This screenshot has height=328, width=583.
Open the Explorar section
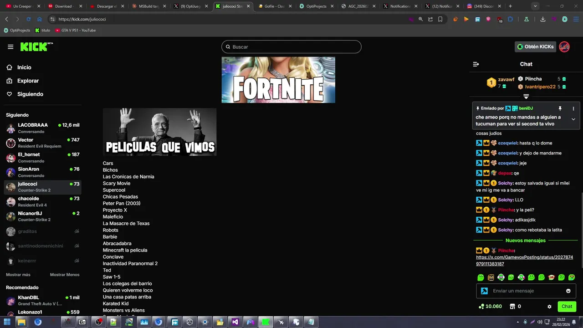pyautogui.click(x=28, y=81)
